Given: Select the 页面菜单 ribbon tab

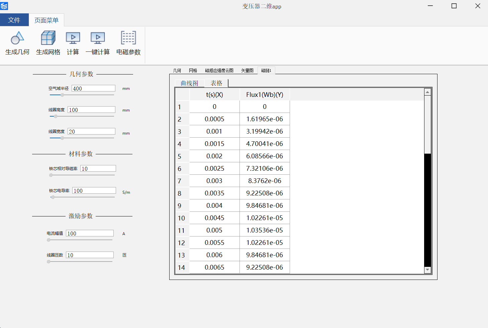Looking at the screenshot, I should point(46,20).
